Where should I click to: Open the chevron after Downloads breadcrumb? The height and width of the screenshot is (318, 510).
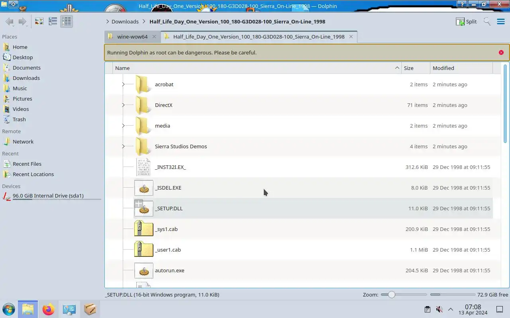click(144, 21)
